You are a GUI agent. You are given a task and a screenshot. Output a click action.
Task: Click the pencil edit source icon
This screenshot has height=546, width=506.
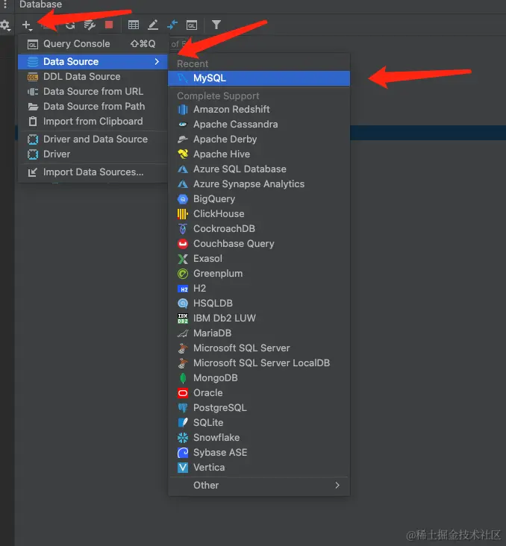(x=153, y=25)
